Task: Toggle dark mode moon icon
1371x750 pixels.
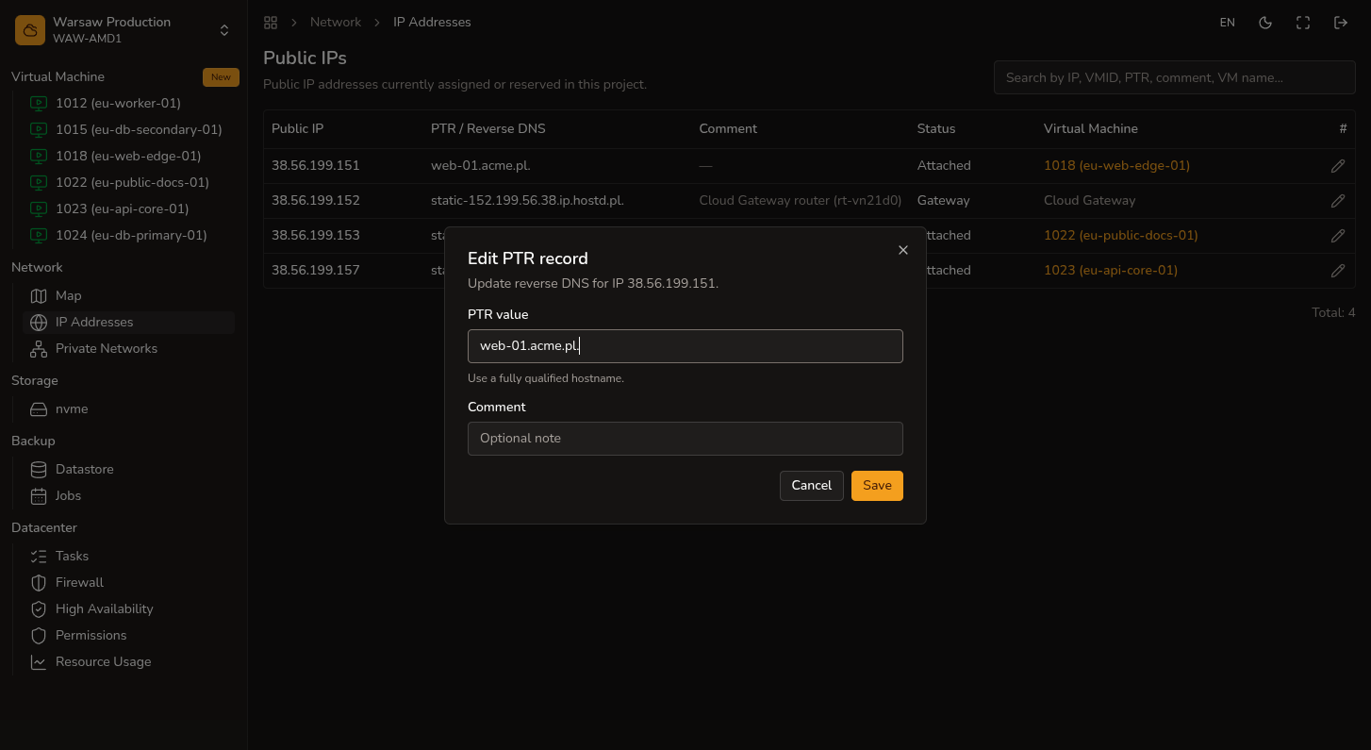Action: tap(1265, 23)
